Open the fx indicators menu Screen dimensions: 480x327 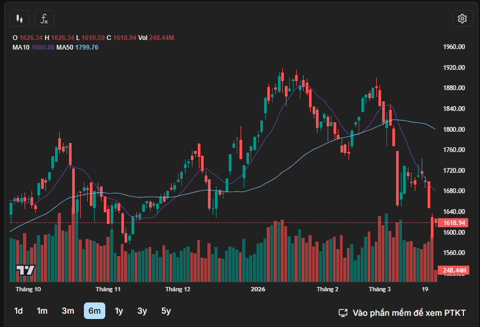click(44, 19)
